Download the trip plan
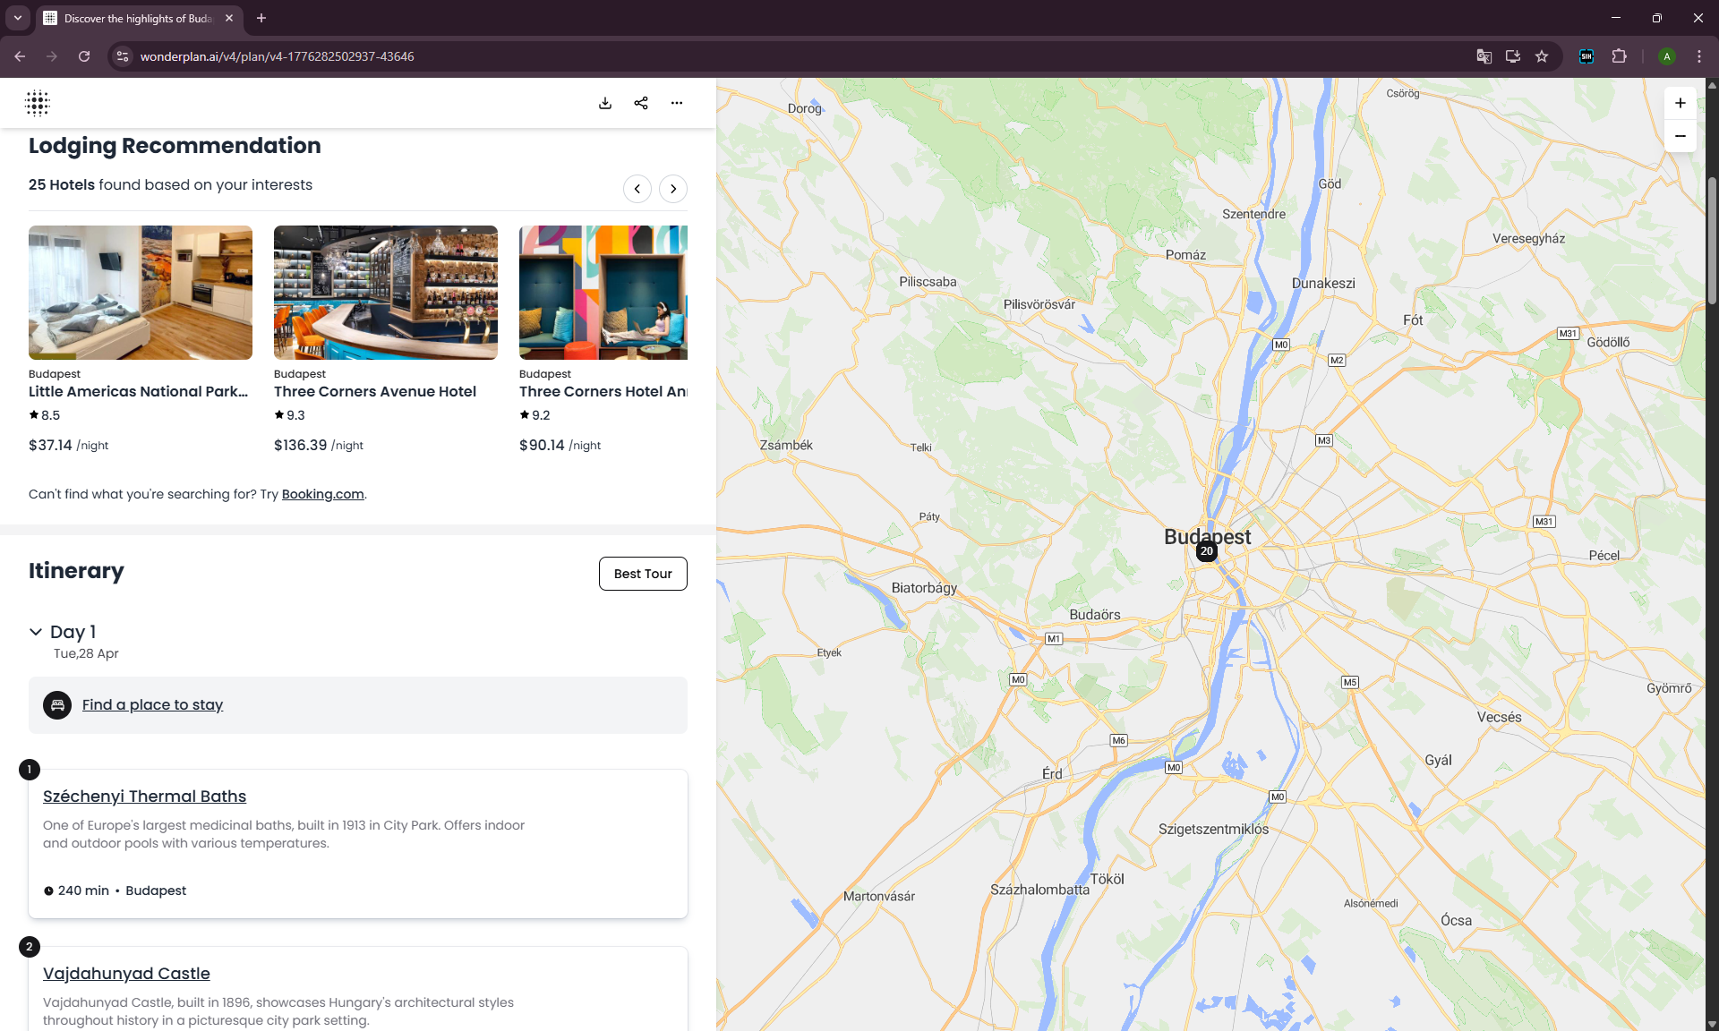 [x=605, y=103]
